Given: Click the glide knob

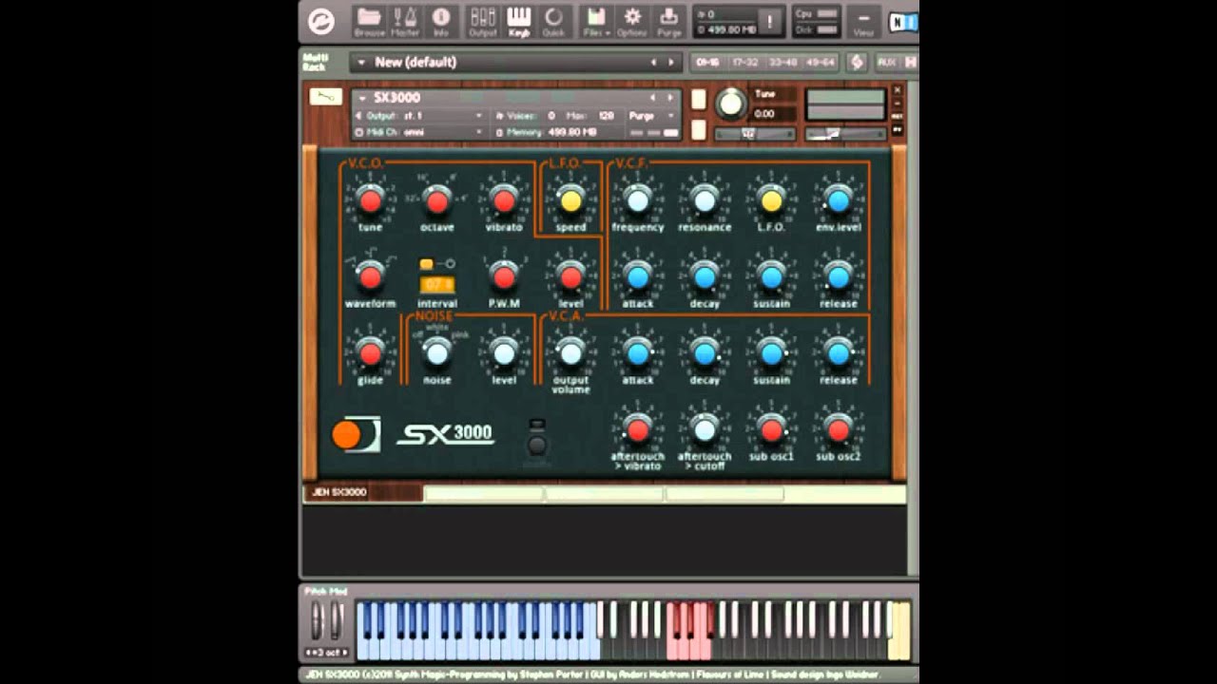Looking at the screenshot, I should point(370,353).
